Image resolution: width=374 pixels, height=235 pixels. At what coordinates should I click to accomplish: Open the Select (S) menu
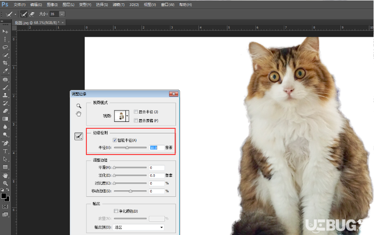point(102,5)
